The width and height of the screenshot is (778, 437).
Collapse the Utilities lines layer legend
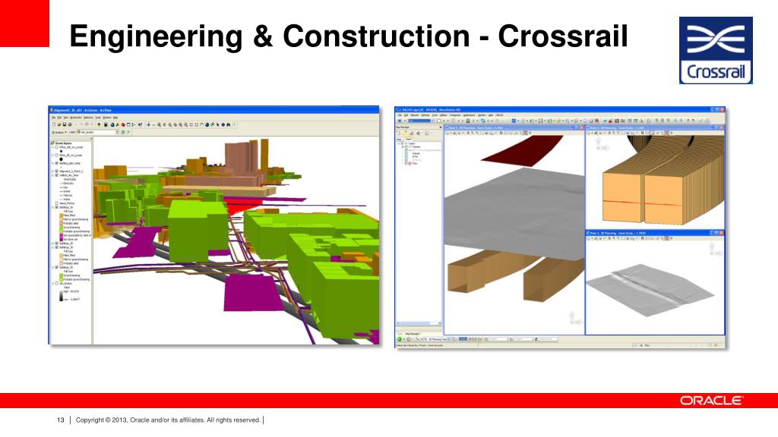point(53,175)
